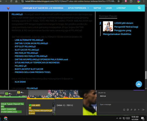Go forward with the browser forward arrow
The height and width of the screenshot is (121, 147).
point(6,1)
